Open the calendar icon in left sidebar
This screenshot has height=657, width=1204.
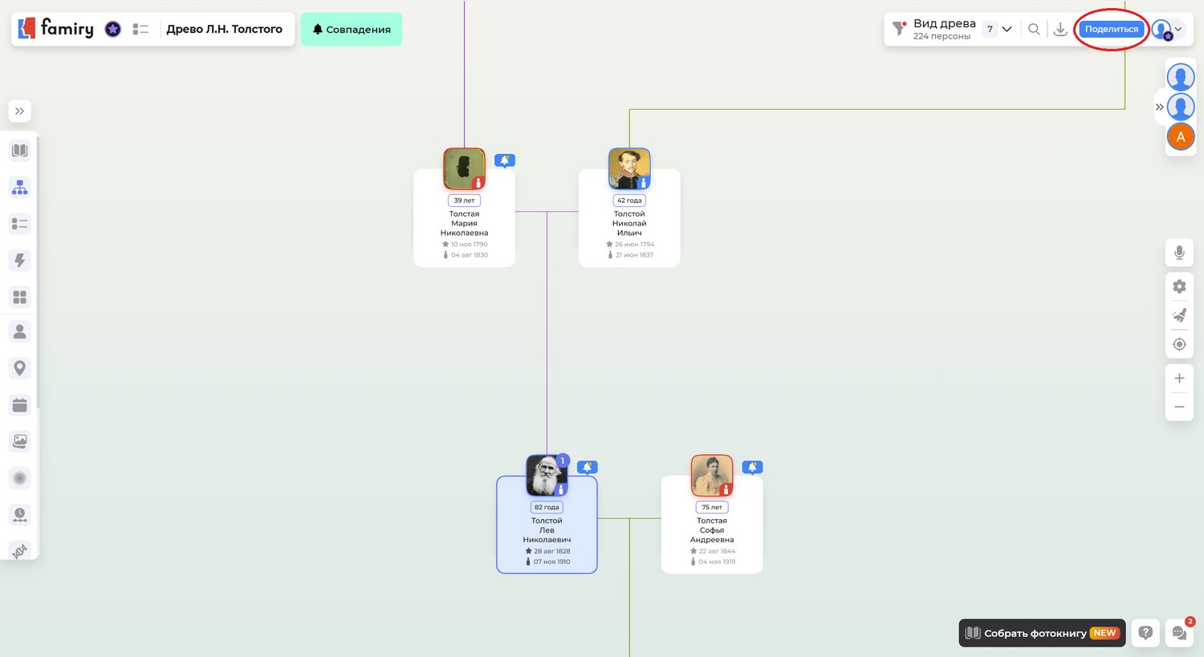click(x=20, y=405)
